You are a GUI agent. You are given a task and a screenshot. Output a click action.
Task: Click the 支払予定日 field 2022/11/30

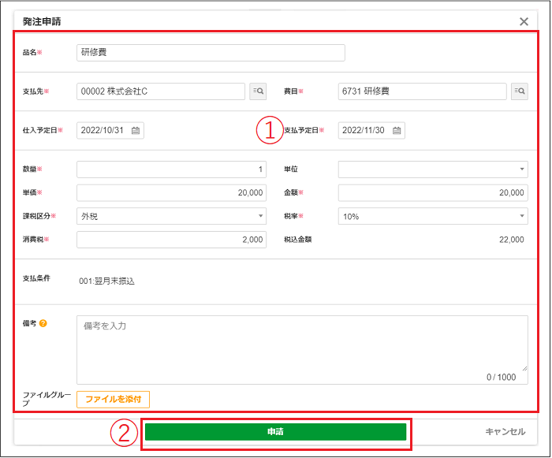click(371, 131)
